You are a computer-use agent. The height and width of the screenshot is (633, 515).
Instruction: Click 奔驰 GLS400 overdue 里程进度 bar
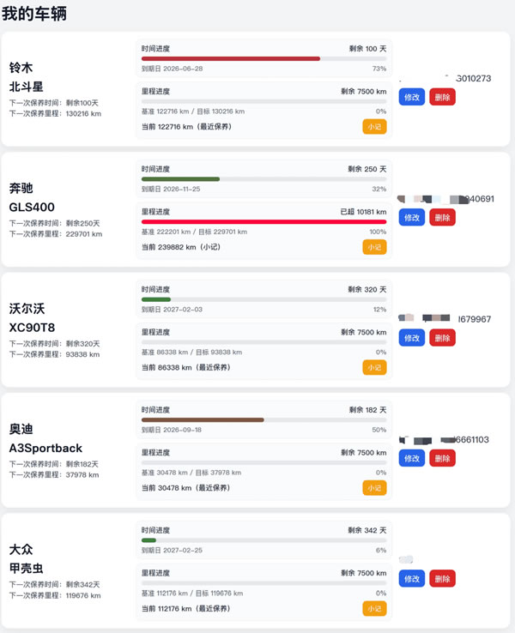[264, 221]
